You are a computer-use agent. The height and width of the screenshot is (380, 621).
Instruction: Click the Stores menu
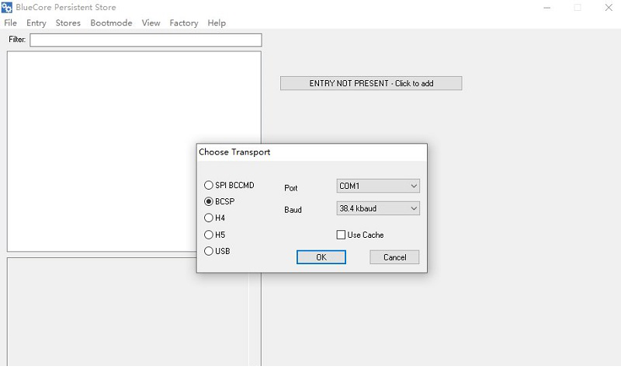tap(68, 23)
